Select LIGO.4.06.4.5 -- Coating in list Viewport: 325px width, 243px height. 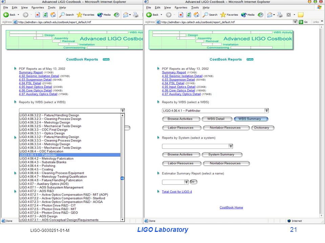point(70,169)
